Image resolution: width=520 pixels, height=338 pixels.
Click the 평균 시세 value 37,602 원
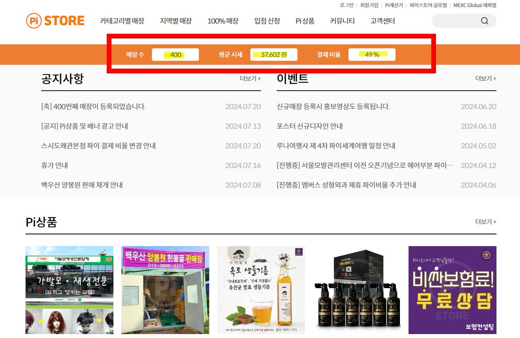tap(274, 55)
